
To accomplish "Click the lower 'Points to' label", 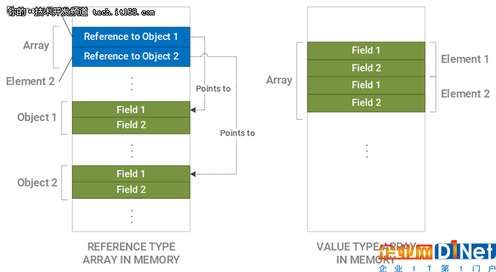I will (238, 133).
